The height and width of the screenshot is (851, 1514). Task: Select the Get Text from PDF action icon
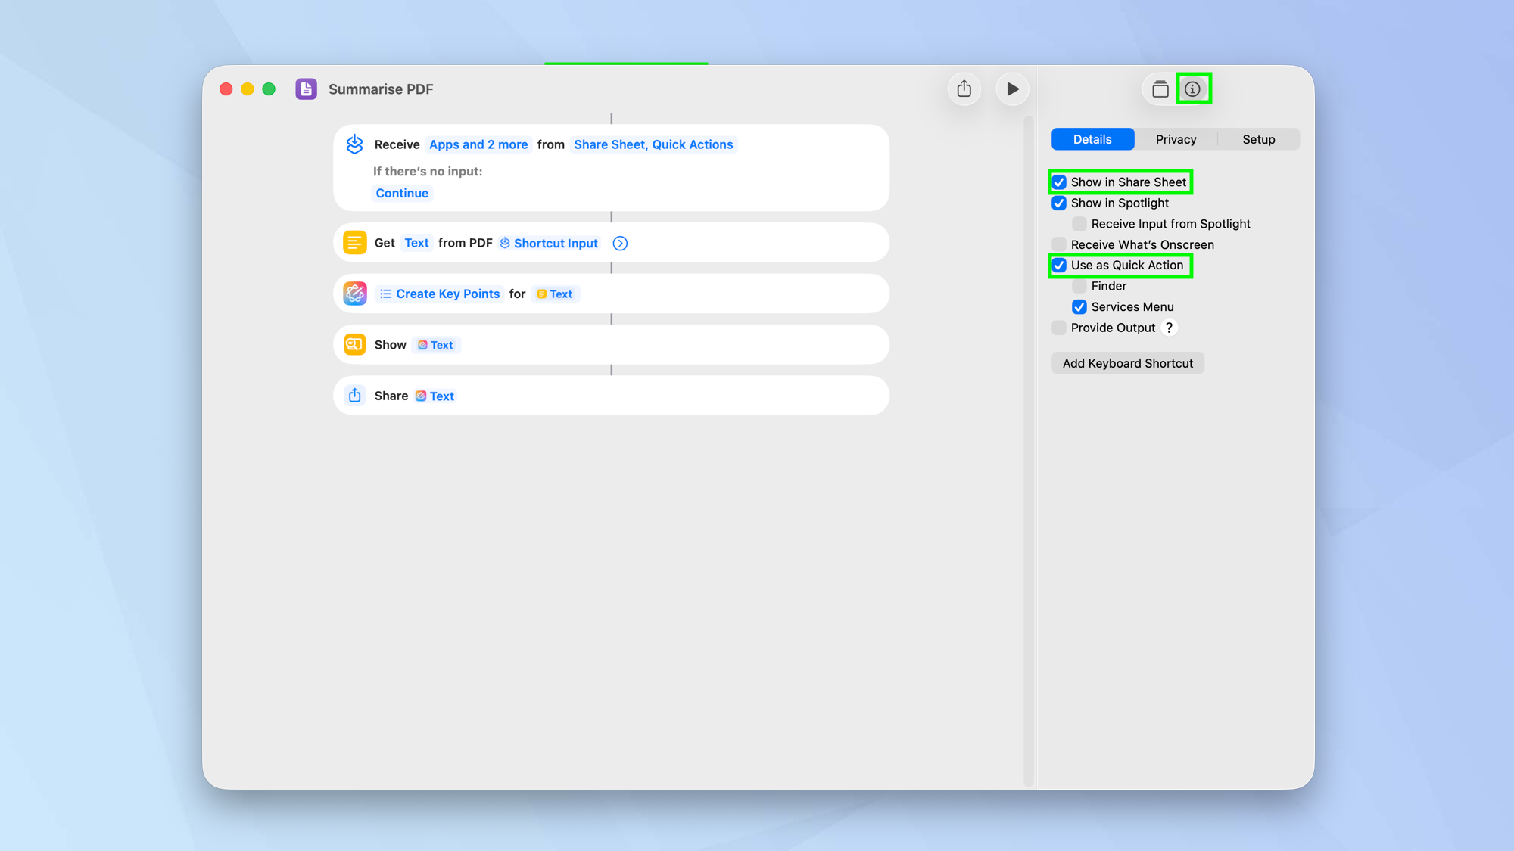click(x=354, y=242)
